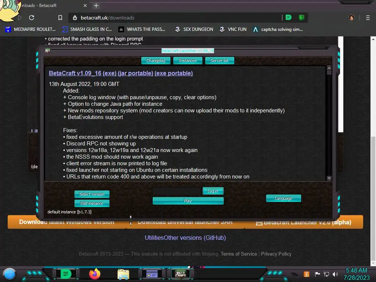Click the changelog scrollbar down arrow
The width and height of the screenshot is (376, 282).
[329, 178]
